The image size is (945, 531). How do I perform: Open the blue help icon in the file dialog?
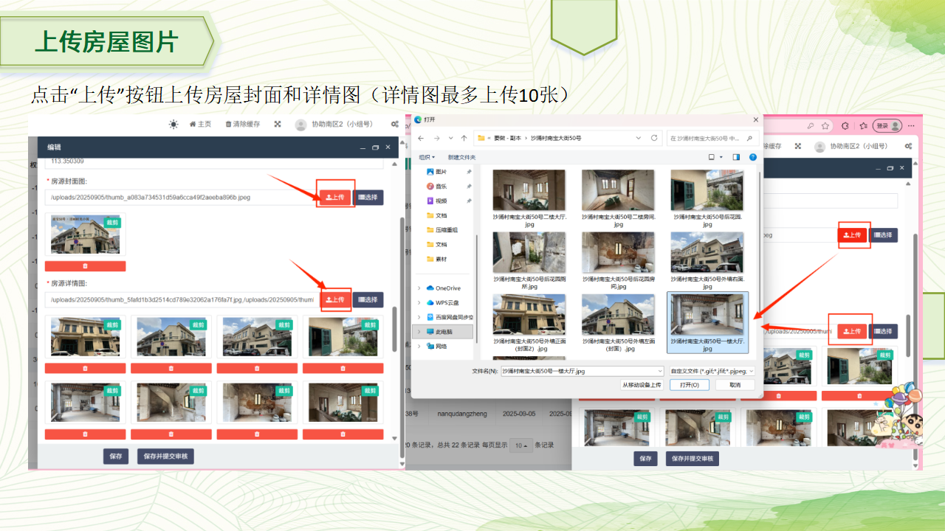tap(753, 157)
